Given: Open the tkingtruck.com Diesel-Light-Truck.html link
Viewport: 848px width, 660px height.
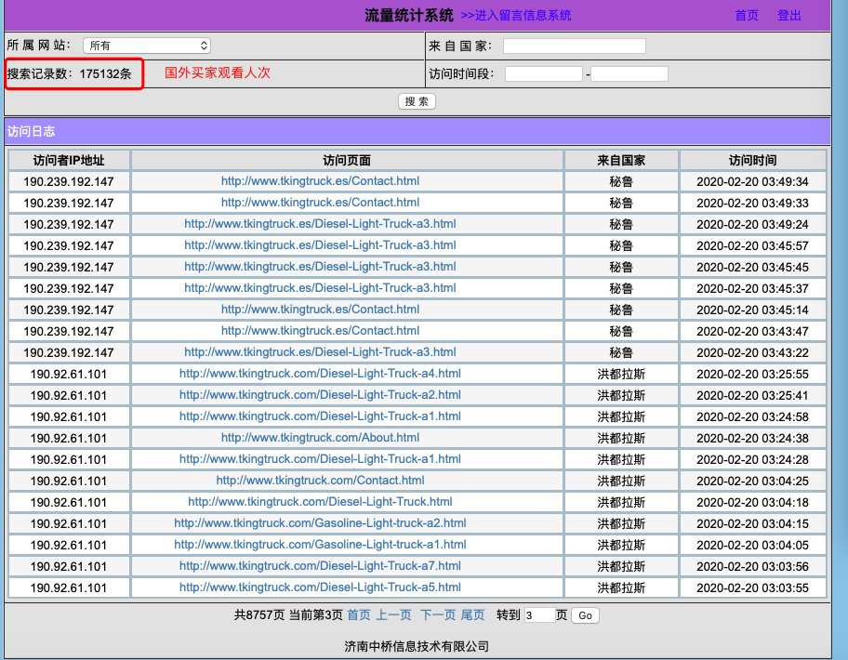Looking at the screenshot, I should pyautogui.click(x=320, y=502).
